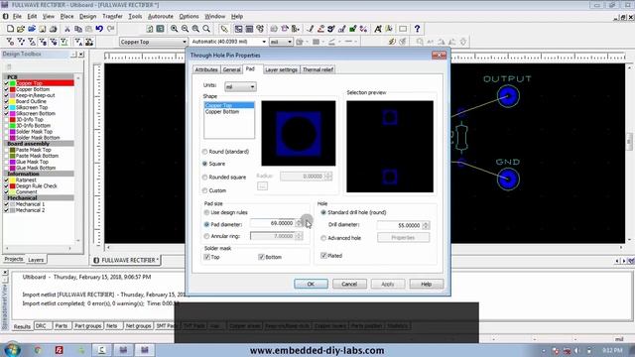Viewport: 635px width, 357px height.
Task: Click the Undo arrow icon
Action: [x=99, y=29]
